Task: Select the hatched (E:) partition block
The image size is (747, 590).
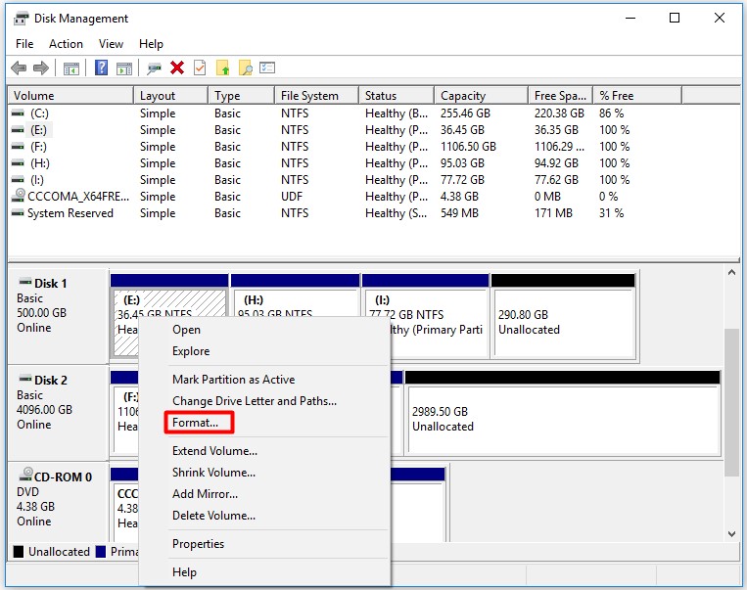Action: click(169, 301)
